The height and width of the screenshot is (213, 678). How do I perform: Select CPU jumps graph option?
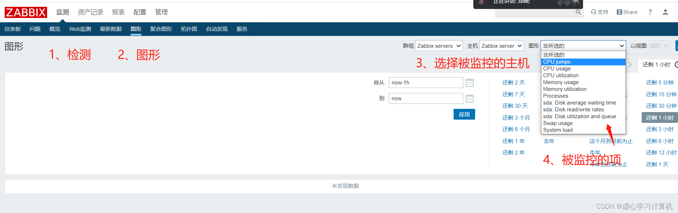(x=583, y=62)
